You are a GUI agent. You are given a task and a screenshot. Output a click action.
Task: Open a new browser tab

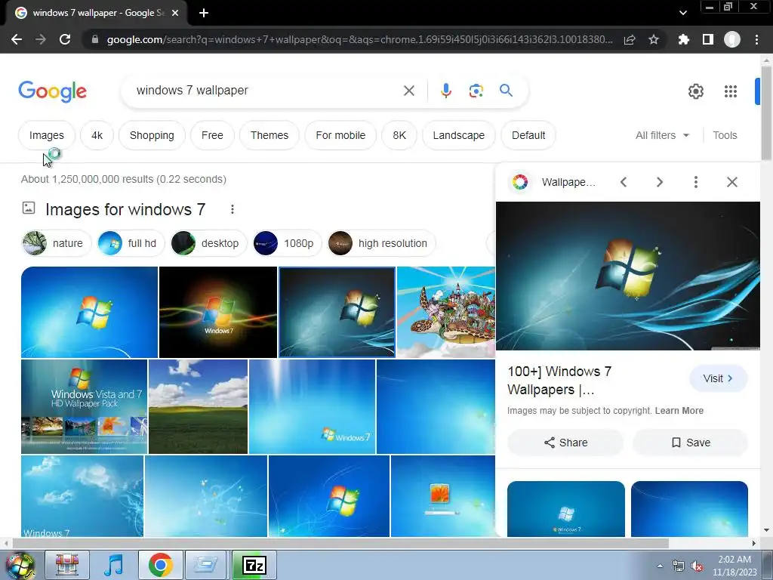coord(204,13)
